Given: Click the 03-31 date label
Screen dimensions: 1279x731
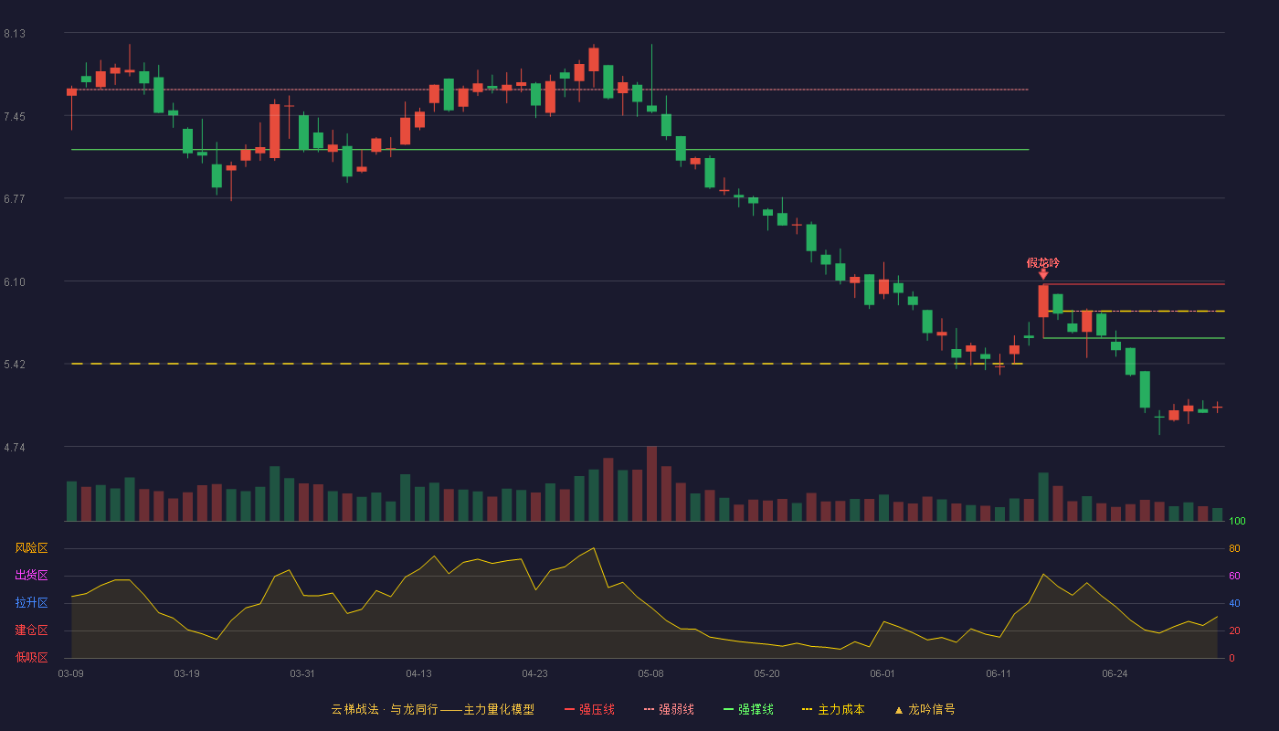Looking at the screenshot, I should [x=302, y=673].
